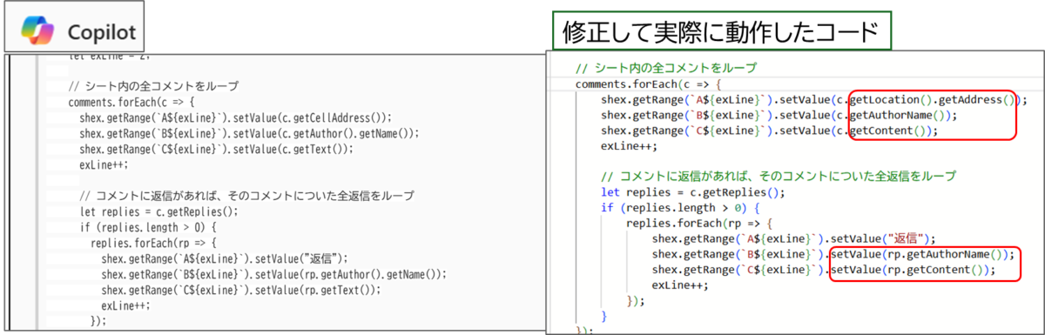Select the line with getLocation().getAddress()
This screenshot has height=335, width=1045.
(x=814, y=100)
